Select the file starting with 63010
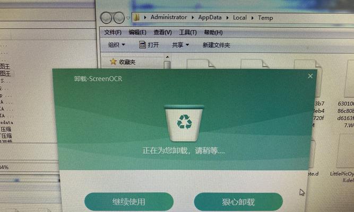 click(x=346, y=114)
